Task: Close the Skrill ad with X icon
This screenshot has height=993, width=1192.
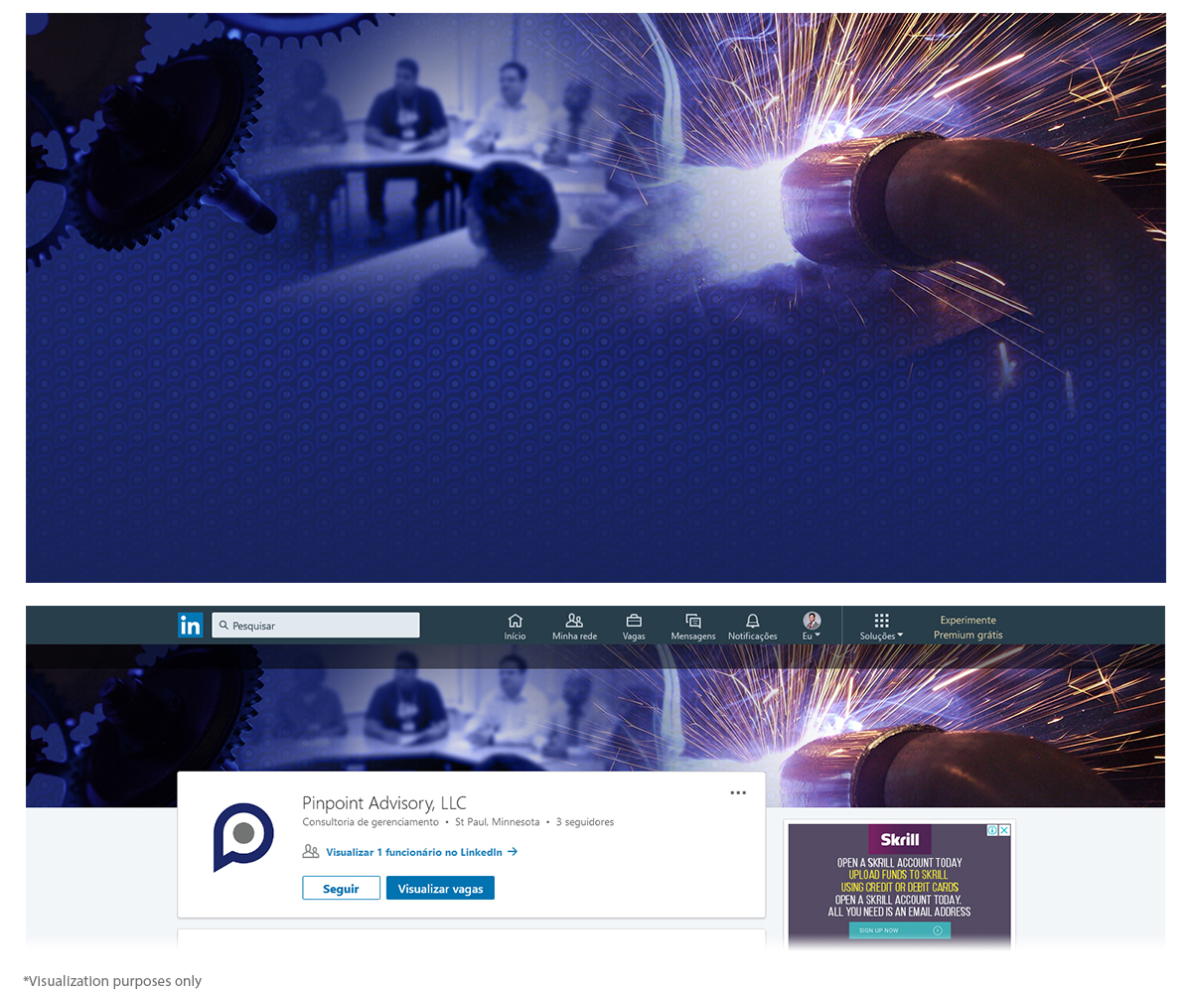Action: point(1004,830)
